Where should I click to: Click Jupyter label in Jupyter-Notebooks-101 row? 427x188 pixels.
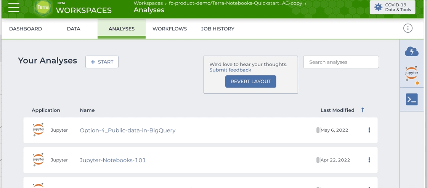pyautogui.click(x=59, y=160)
